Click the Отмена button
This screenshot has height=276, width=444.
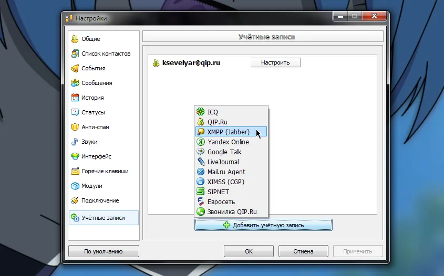(x=303, y=251)
